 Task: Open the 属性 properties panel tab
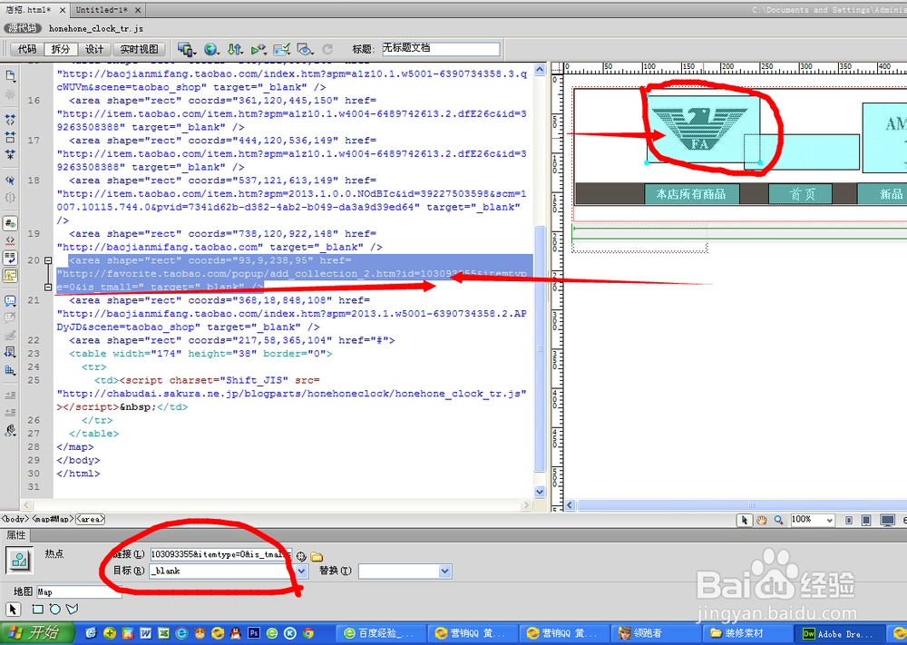tap(16, 535)
